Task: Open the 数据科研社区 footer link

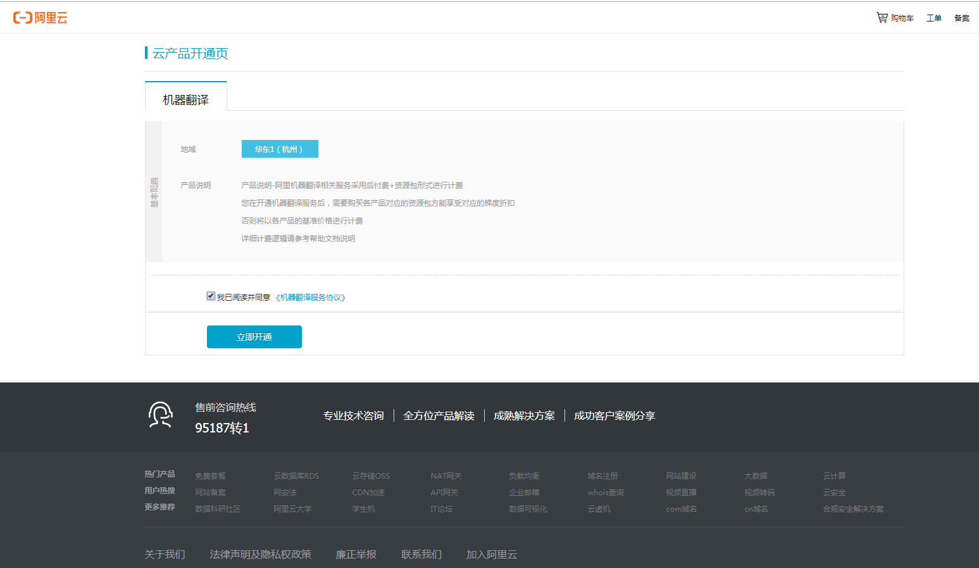Action: (x=218, y=508)
